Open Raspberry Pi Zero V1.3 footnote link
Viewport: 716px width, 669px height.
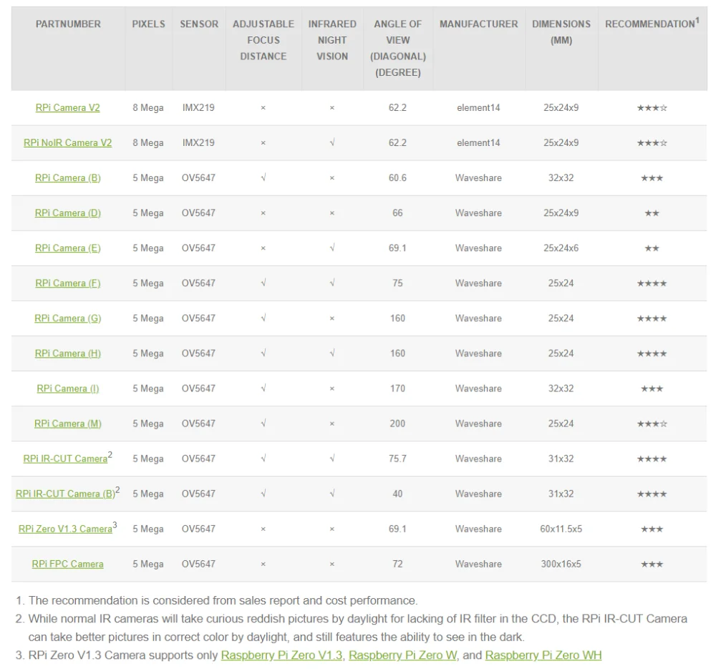(x=282, y=655)
